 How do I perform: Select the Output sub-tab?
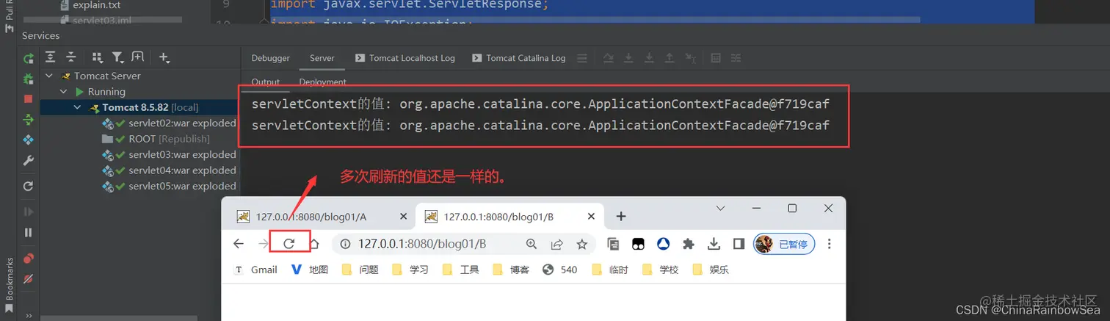(266, 82)
